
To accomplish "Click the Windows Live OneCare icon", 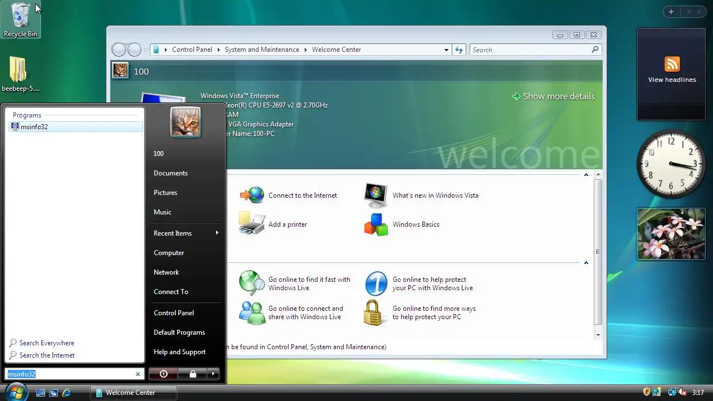I will tap(376, 283).
